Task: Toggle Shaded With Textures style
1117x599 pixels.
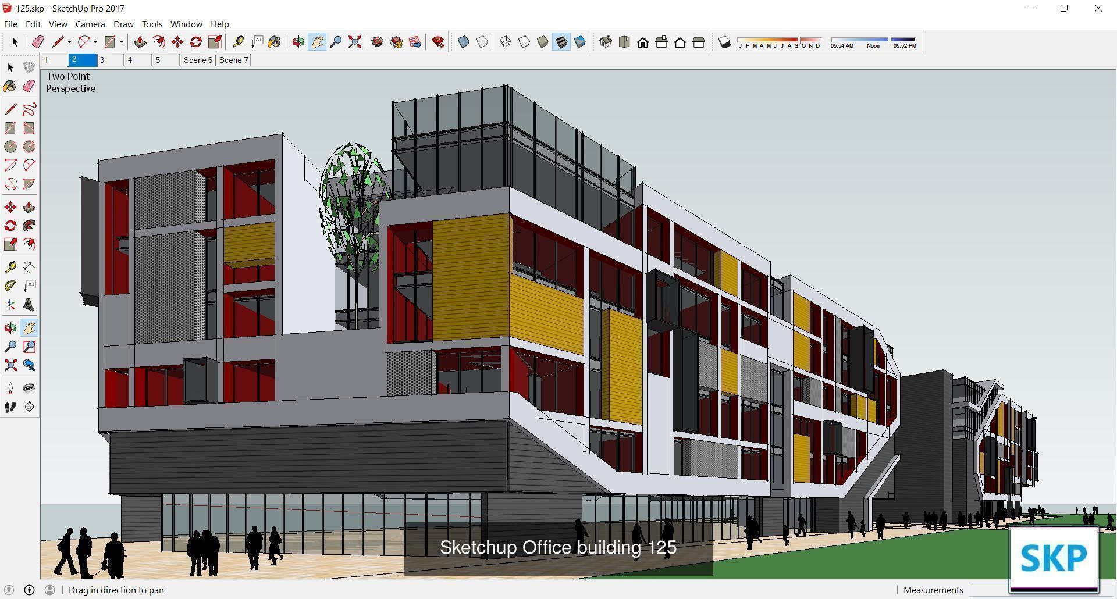Action: [x=561, y=42]
